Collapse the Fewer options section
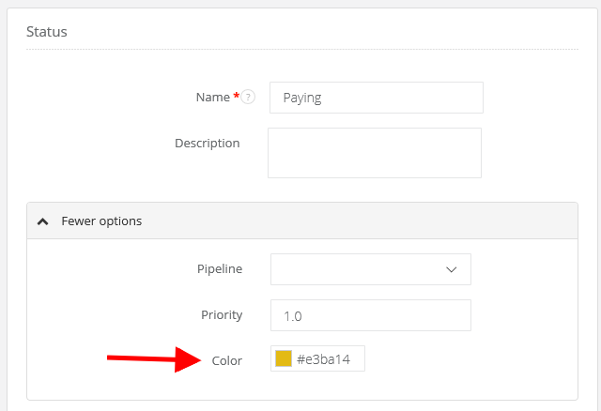 (x=101, y=221)
